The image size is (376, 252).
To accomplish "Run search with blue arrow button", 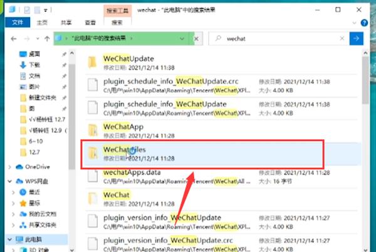I will (357, 38).
